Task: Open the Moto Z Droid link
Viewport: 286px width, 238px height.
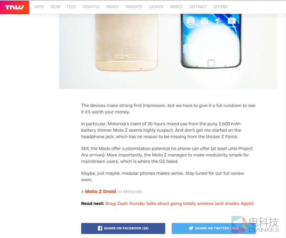Action: (100, 191)
